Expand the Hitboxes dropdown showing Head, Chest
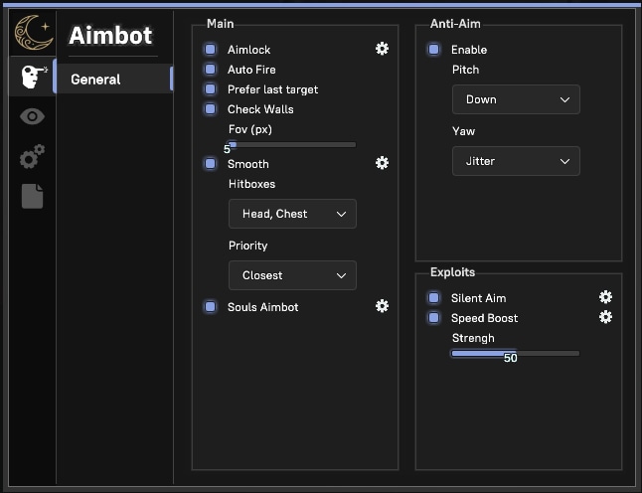642x493 pixels. pos(292,214)
